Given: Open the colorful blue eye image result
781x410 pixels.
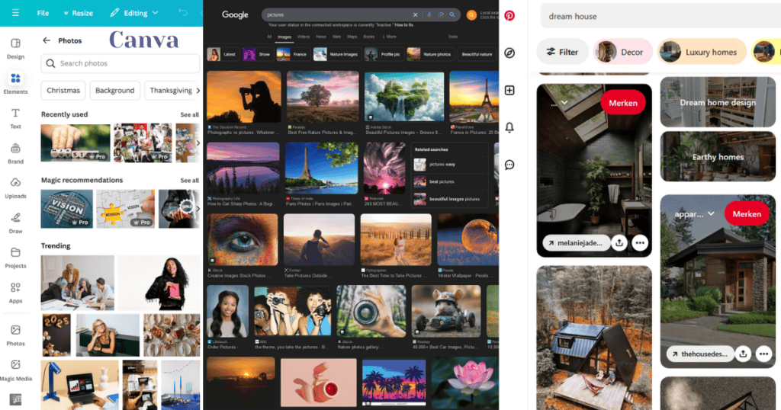Looking at the screenshot, I should pyautogui.click(x=243, y=240).
